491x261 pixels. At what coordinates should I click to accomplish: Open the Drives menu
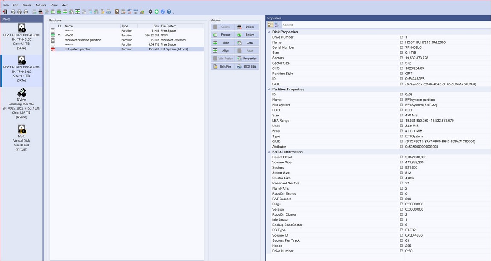tap(27, 5)
